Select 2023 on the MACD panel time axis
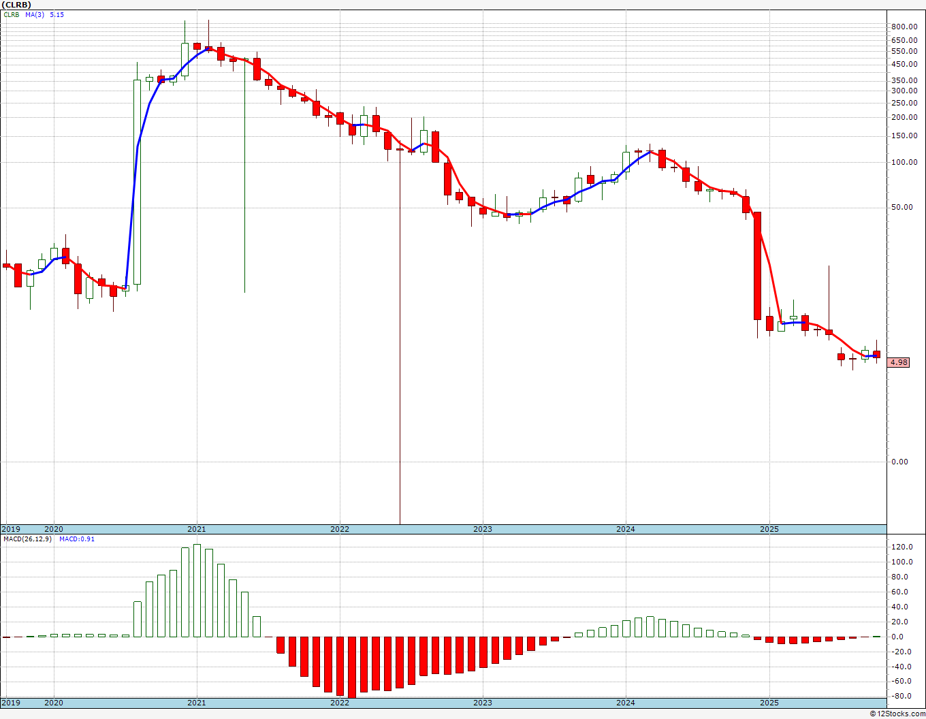This screenshot has width=926, height=719. (x=482, y=703)
